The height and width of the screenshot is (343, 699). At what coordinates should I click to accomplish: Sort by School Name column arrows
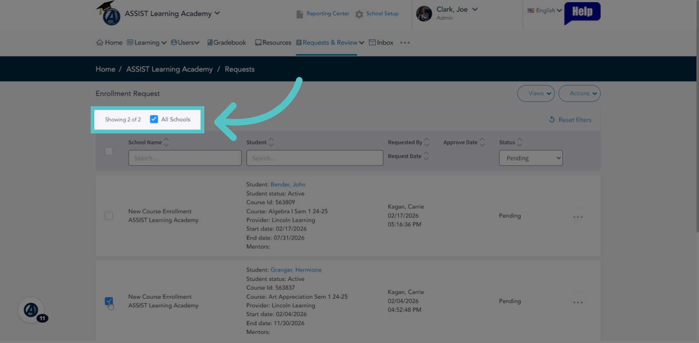[x=166, y=142]
